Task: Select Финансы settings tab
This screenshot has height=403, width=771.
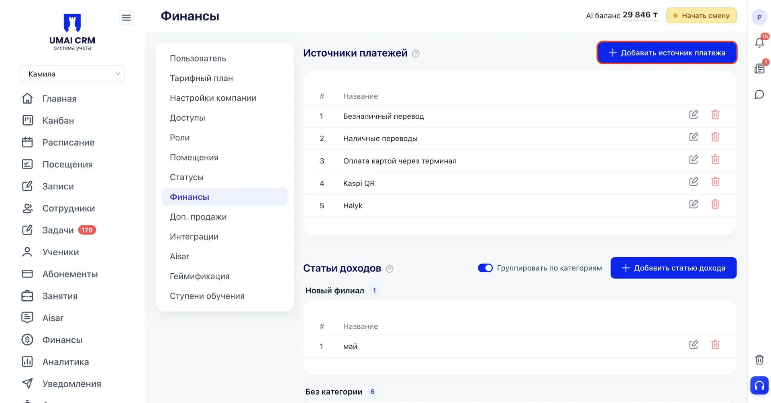Action: pyautogui.click(x=225, y=197)
